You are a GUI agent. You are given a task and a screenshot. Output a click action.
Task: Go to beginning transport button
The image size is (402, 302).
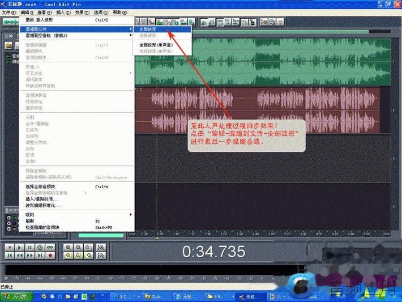[x=10, y=256]
